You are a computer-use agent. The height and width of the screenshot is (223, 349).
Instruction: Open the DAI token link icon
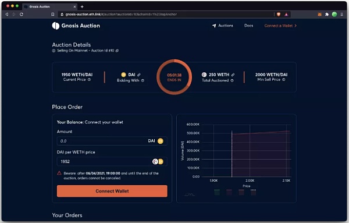139,75
